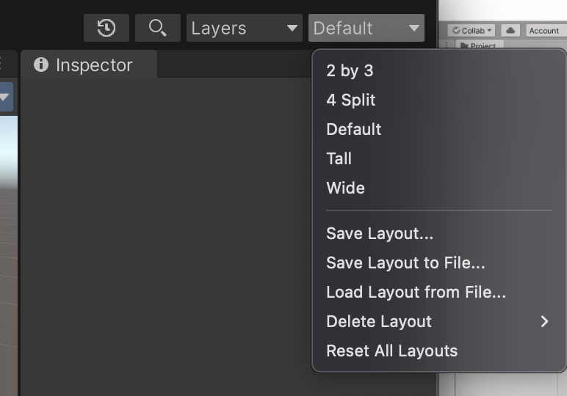Open the Project tab in background window
The image size is (567, 396).
(479, 45)
